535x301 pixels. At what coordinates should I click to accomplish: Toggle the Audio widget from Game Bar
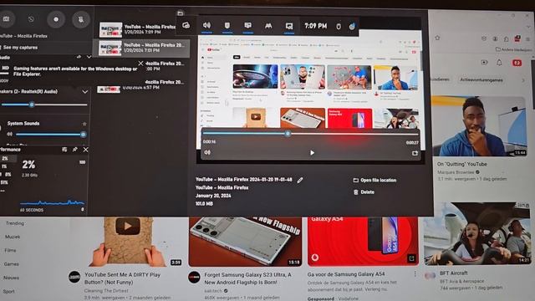tap(206, 26)
